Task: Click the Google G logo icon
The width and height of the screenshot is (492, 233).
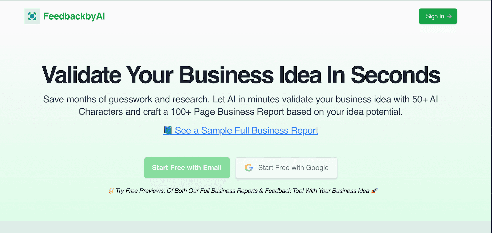Action: tap(249, 168)
